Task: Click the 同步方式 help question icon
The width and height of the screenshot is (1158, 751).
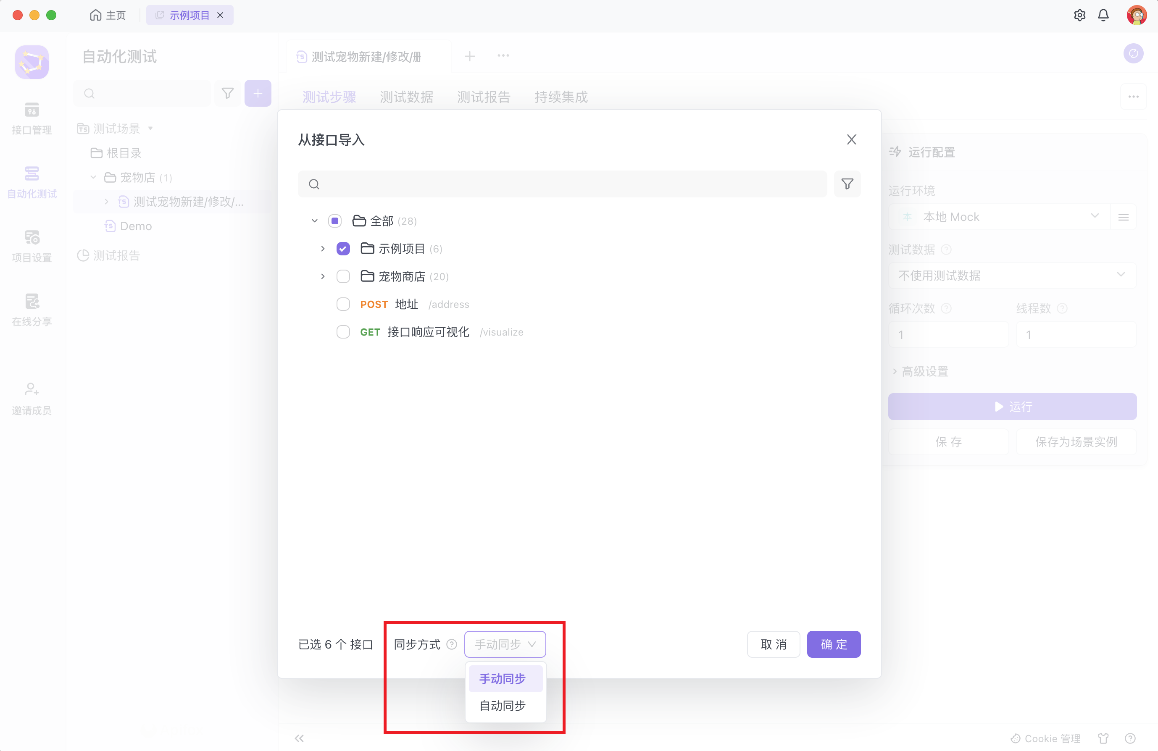Action: click(x=452, y=644)
